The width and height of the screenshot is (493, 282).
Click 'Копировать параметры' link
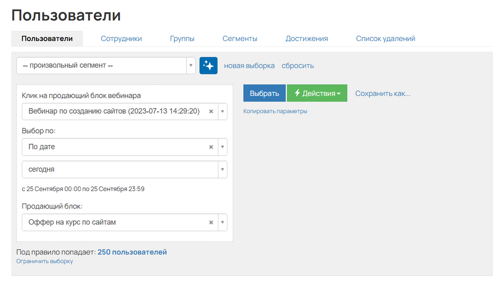tap(275, 111)
